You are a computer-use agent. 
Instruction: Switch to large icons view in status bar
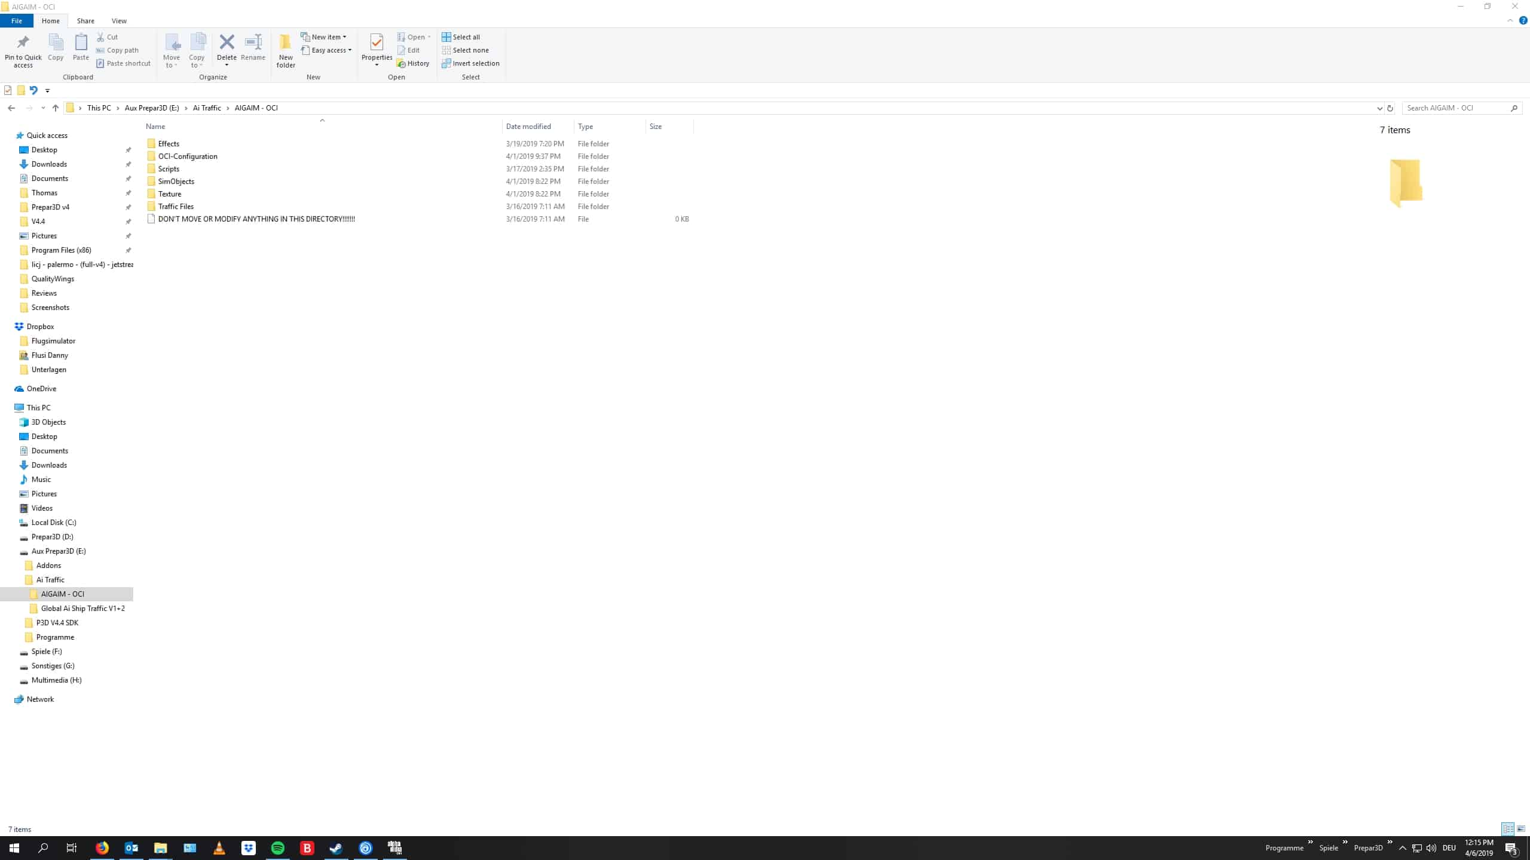point(1521,829)
